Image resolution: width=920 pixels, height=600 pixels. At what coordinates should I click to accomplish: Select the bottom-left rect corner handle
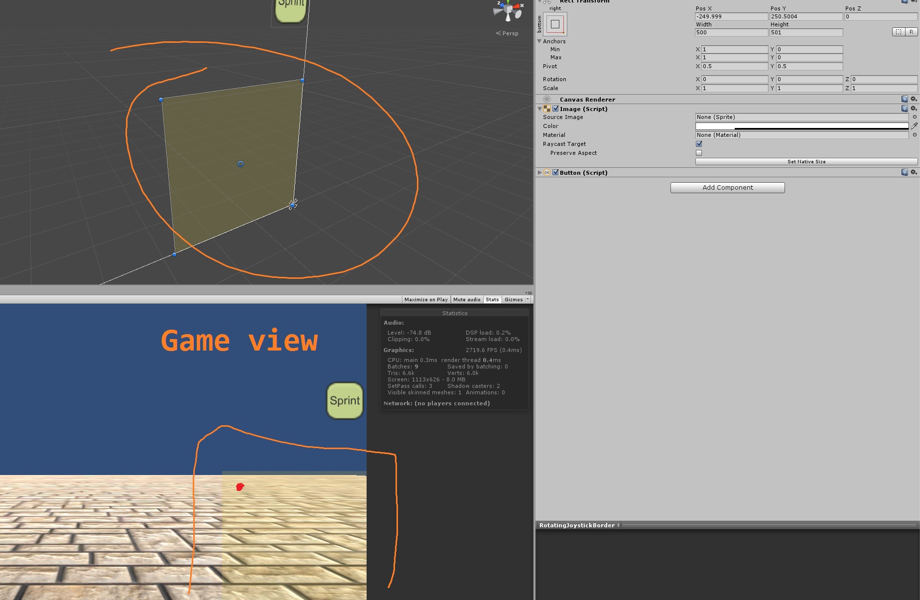(x=174, y=254)
